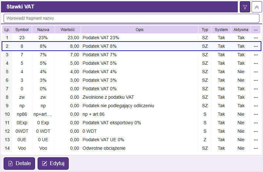263x172 pixels.
Task: Open row actions for Podatek VAT 5%
Action: coord(256,63)
